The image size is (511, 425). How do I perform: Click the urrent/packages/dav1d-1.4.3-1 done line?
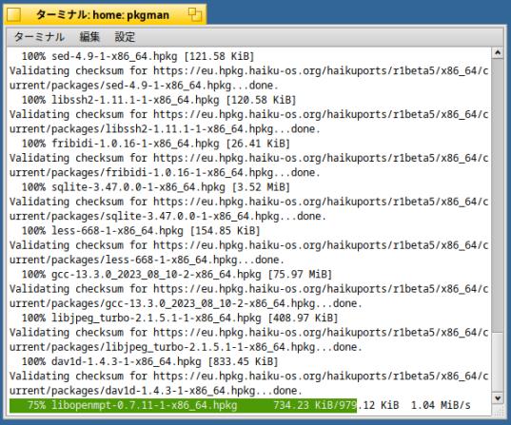pyautogui.click(x=156, y=391)
